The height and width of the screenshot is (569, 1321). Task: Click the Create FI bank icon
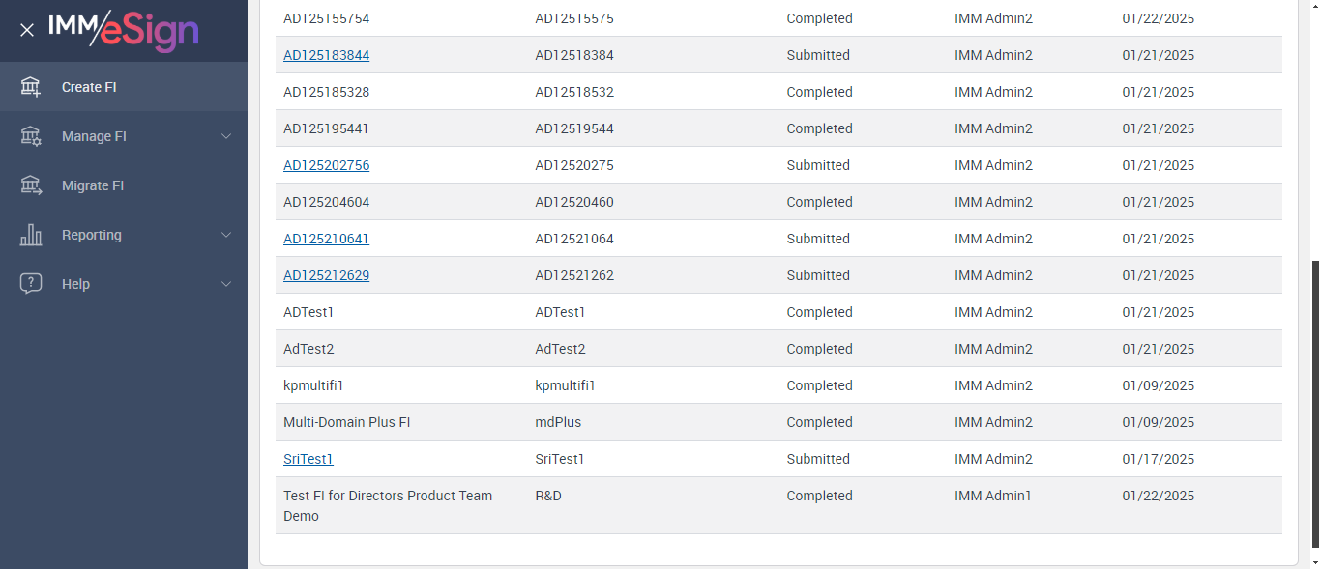[31, 87]
